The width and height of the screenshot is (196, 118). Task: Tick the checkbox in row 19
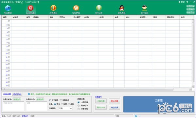(9, 86)
